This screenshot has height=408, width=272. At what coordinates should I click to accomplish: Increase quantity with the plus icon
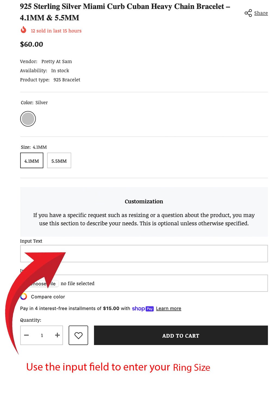[57, 335]
